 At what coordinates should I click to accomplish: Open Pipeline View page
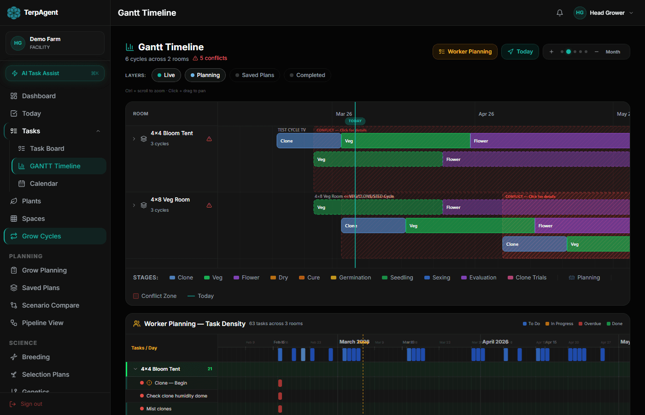pos(55,323)
